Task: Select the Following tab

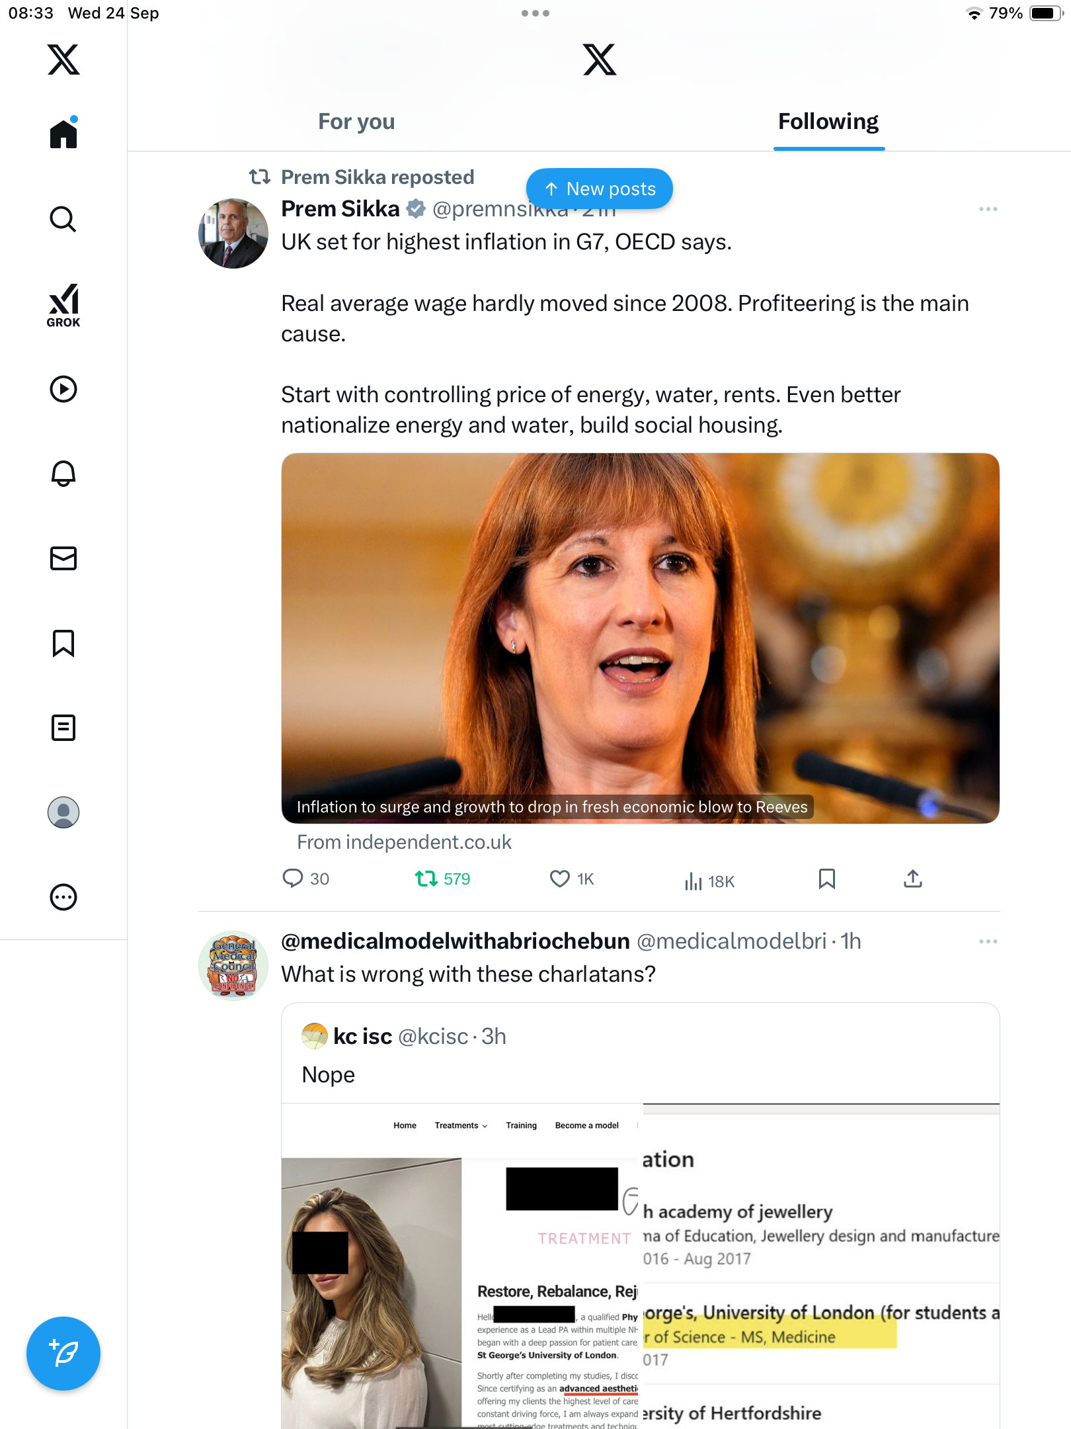Action: (x=828, y=122)
